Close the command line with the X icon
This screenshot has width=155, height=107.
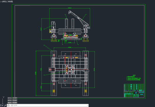(x=2, y=106)
